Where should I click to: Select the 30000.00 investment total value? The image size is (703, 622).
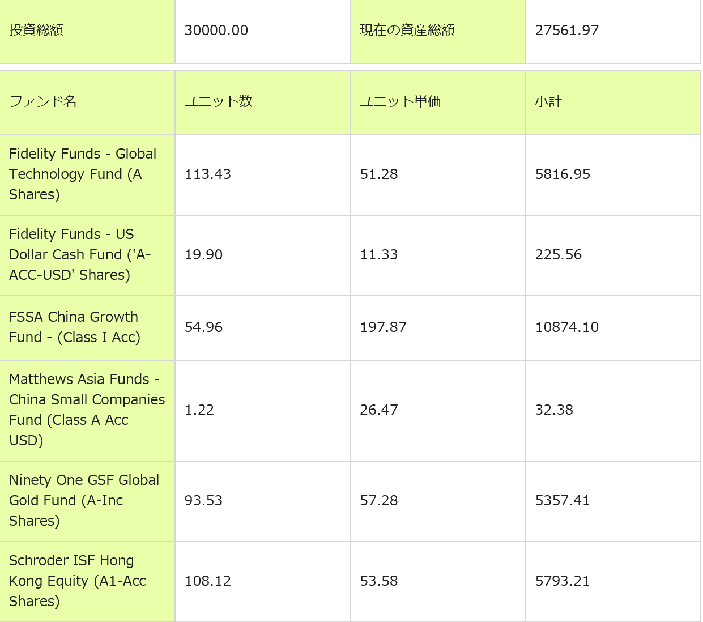(216, 30)
